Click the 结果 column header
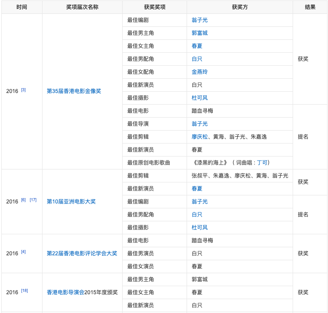328x313 pixels. (310, 7)
